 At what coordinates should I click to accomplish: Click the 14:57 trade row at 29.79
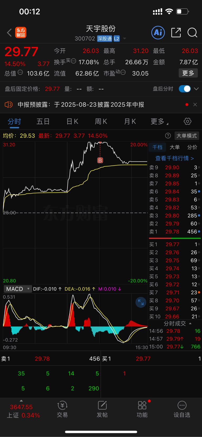coord(175,339)
